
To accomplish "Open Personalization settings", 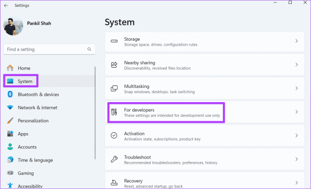I will [33, 121].
